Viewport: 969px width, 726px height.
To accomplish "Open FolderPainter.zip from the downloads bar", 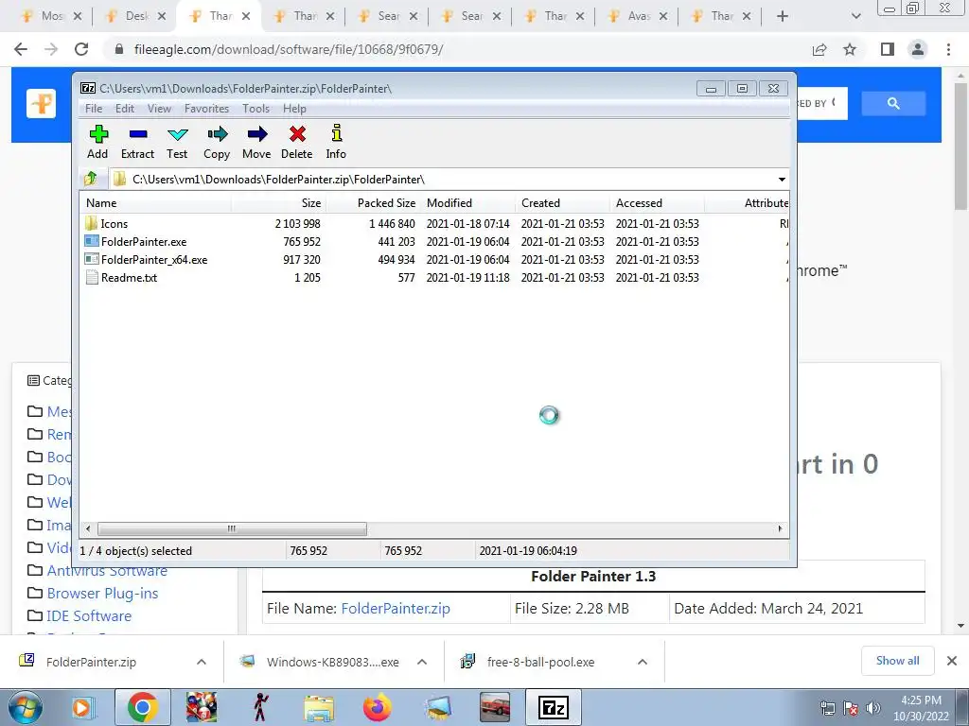I will tap(91, 662).
